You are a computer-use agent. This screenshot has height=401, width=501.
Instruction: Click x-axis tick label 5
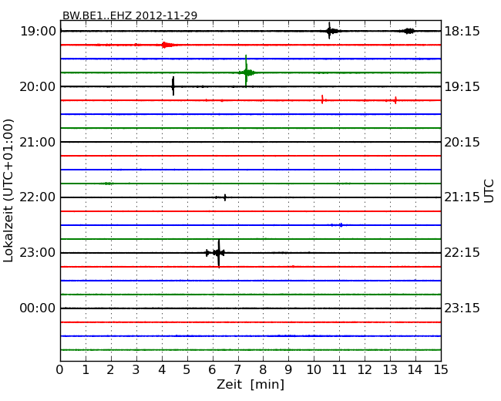pos(187,369)
